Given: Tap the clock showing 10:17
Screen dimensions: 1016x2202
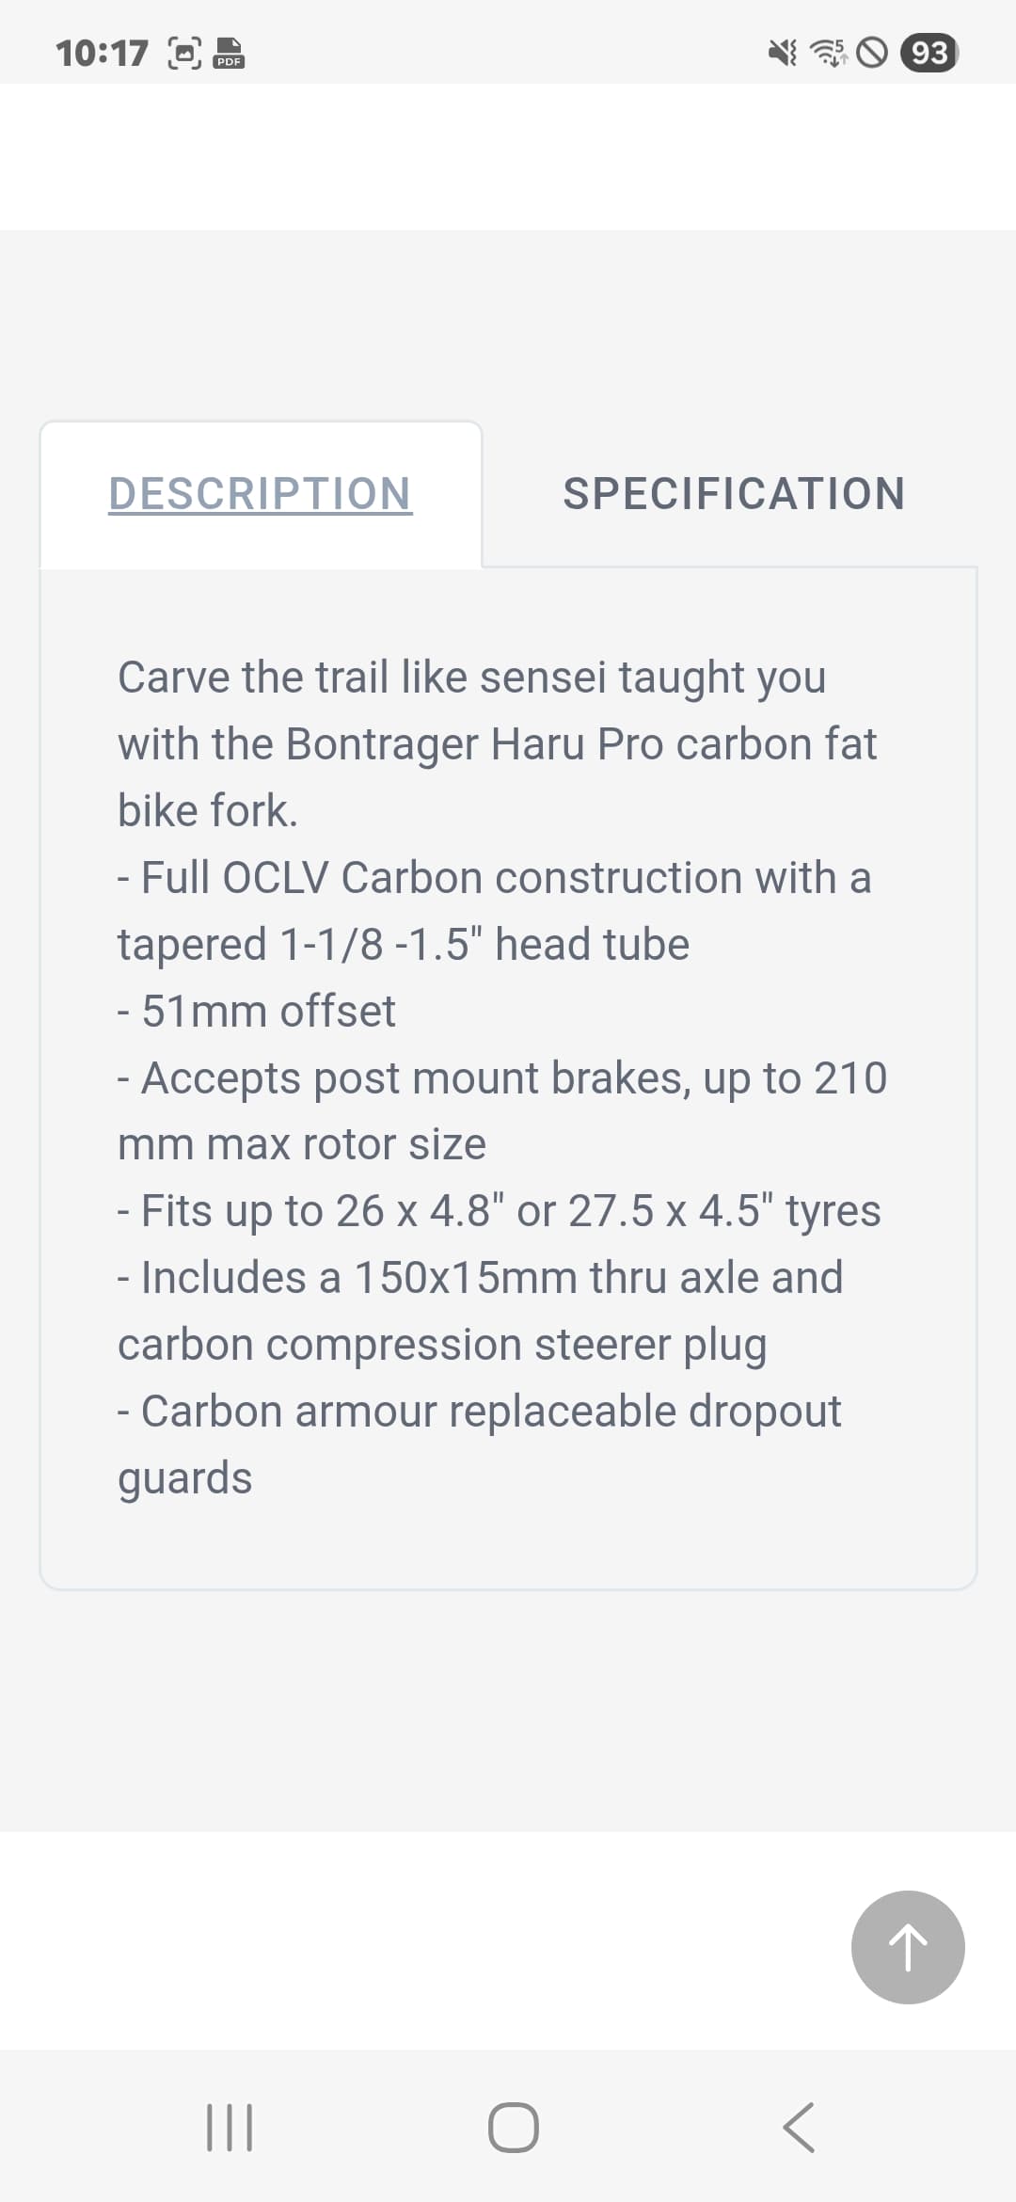Looking at the screenshot, I should tap(103, 54).
